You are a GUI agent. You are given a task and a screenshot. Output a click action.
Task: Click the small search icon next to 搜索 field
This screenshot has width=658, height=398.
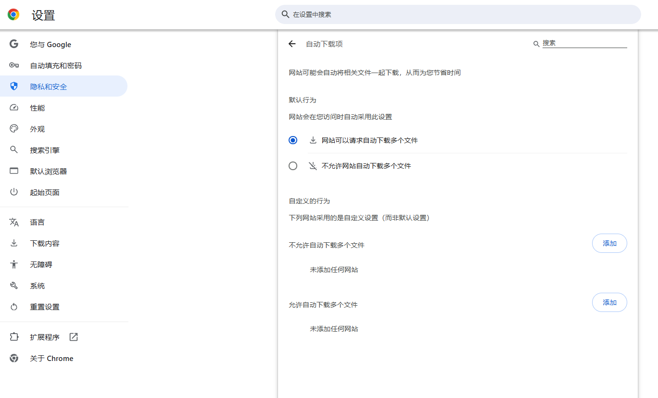pyautogui.click(x=536, y=44)
